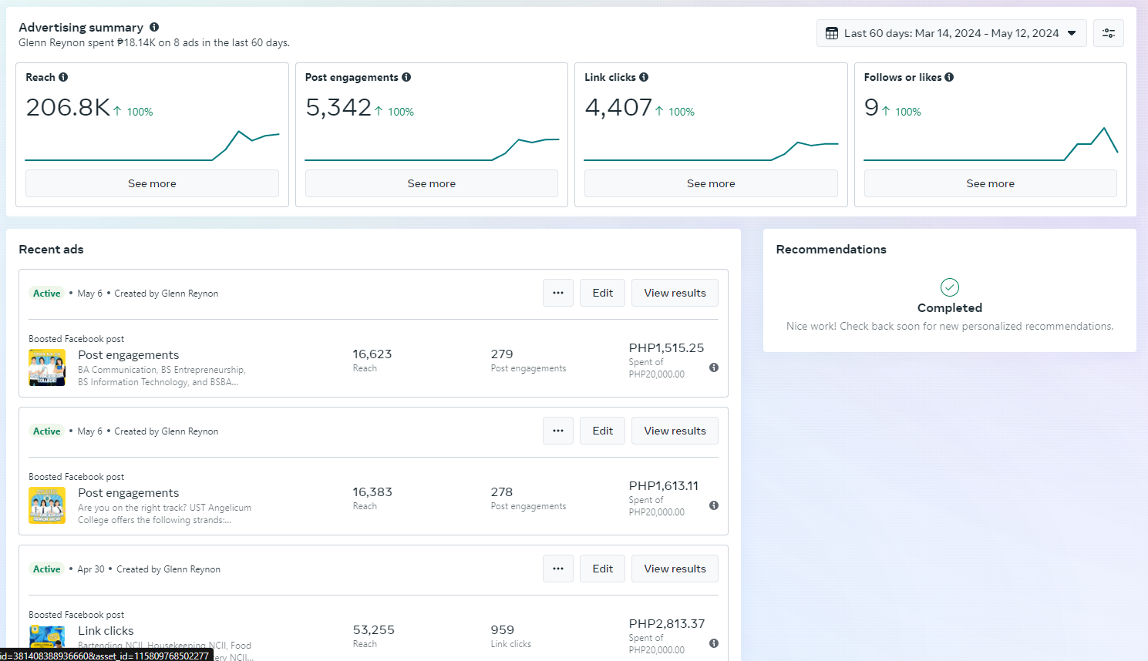View results for the Apr 30 ad
1148x661 pixels.
click(x=675, y=569)
